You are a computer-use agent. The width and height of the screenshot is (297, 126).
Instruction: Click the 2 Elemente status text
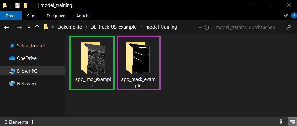(17, 122)
